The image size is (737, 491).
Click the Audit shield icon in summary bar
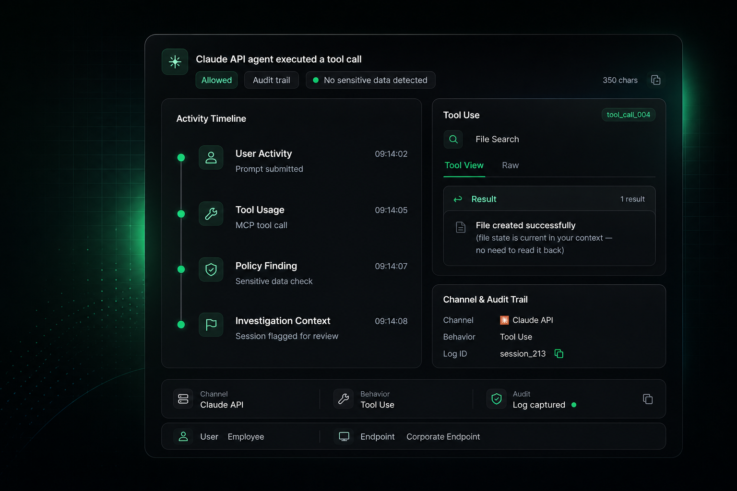tap(497, 399)
